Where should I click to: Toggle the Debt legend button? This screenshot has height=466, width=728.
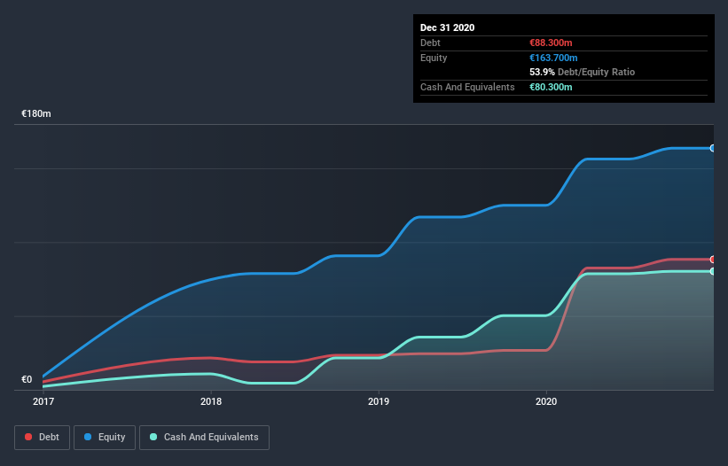click(x=42, y=438)
